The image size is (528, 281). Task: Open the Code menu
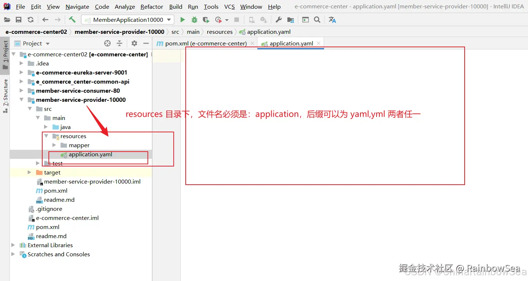point(102,7)
